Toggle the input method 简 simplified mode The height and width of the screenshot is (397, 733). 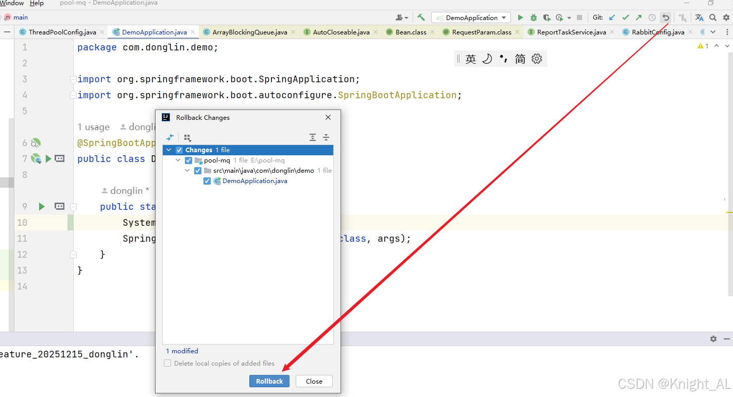520,59
